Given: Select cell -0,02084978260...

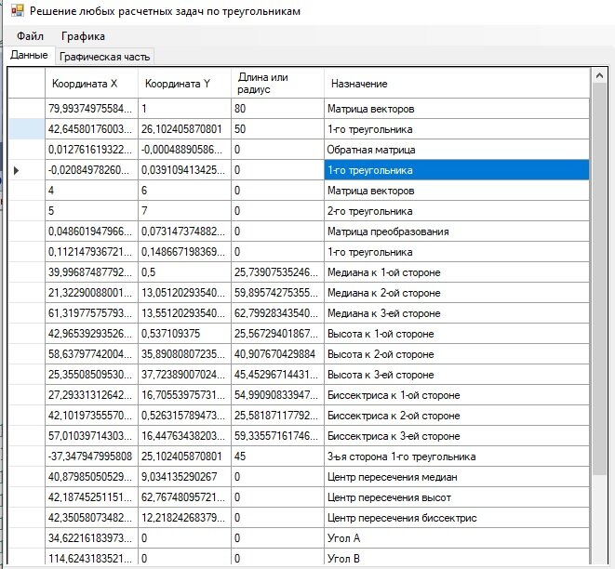Looking at the screenshot, I should tap(92, 170).
